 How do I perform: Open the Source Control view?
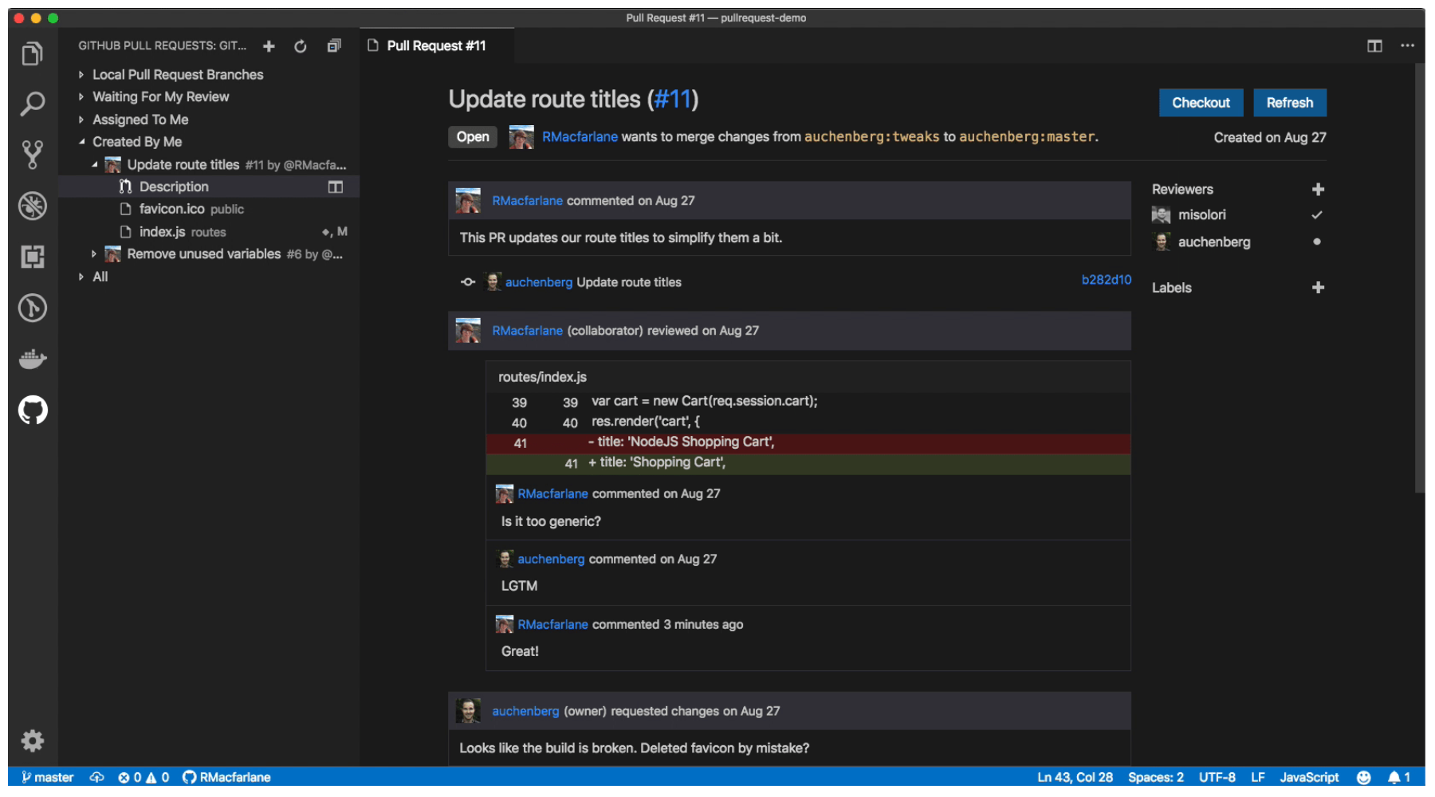[32, 155]
